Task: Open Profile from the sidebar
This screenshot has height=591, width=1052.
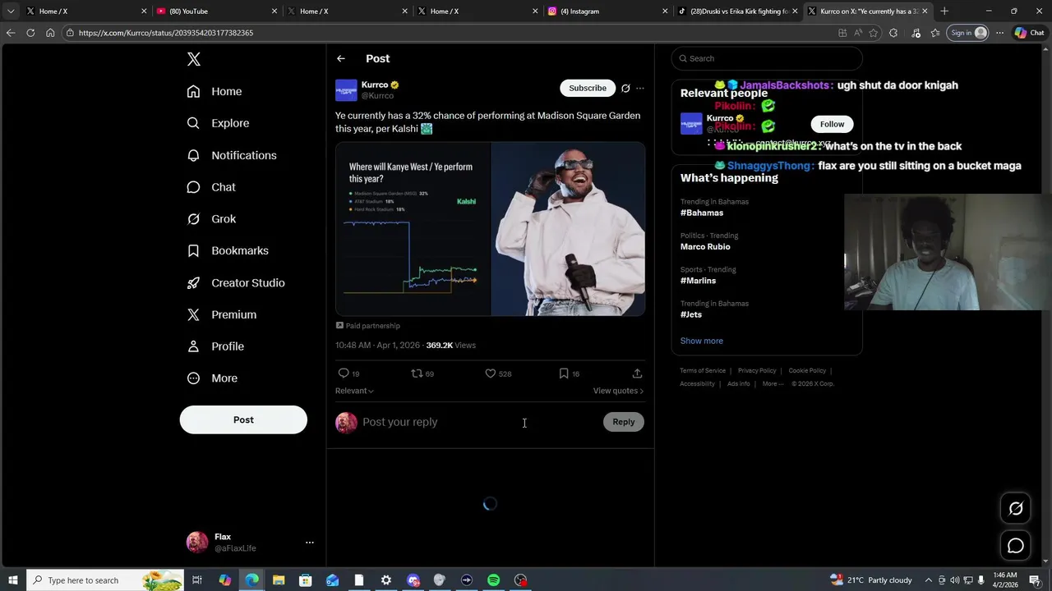Action: (215, 346)
